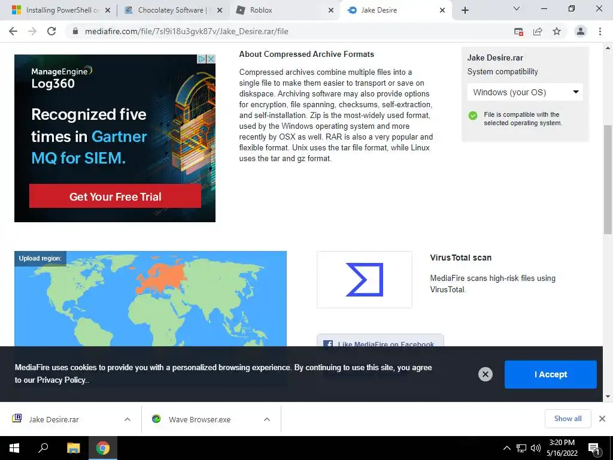Viewport: 613px width, 460px height.
Task: Open Windows taskbar search
Action: coord(43,448)
